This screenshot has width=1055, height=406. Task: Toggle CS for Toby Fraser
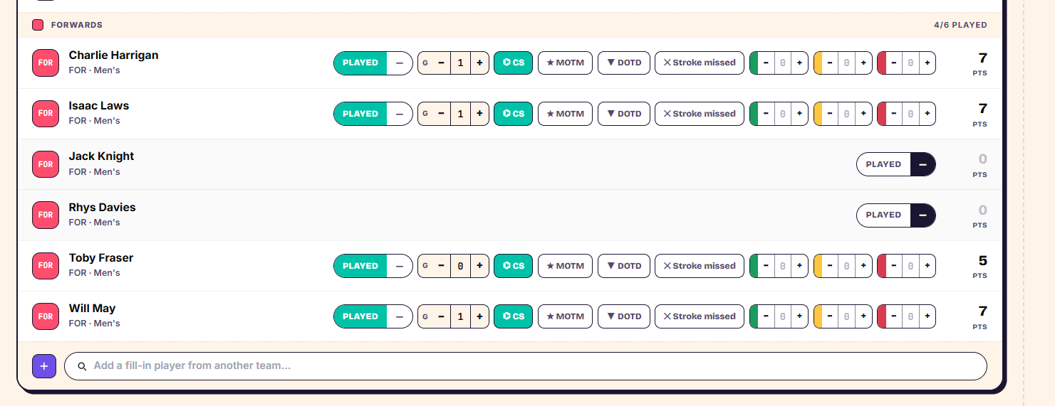[513, 266]
